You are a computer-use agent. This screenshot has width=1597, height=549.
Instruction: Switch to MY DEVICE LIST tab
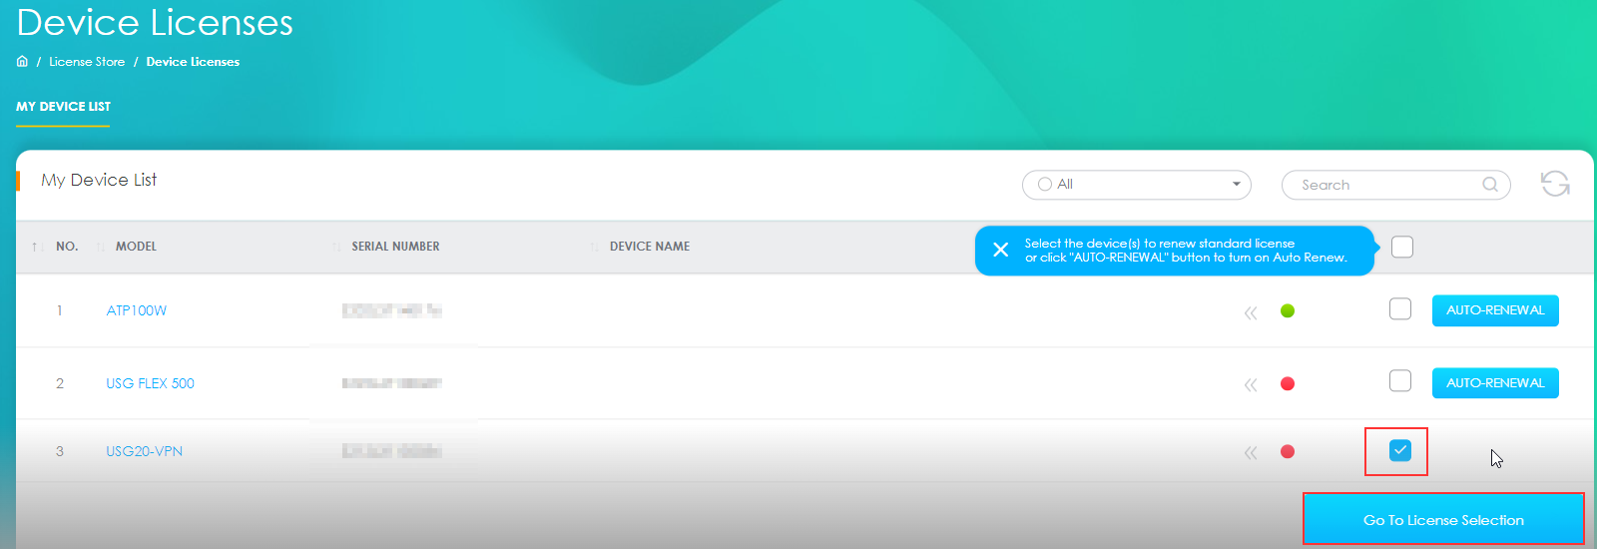point(63,107)
